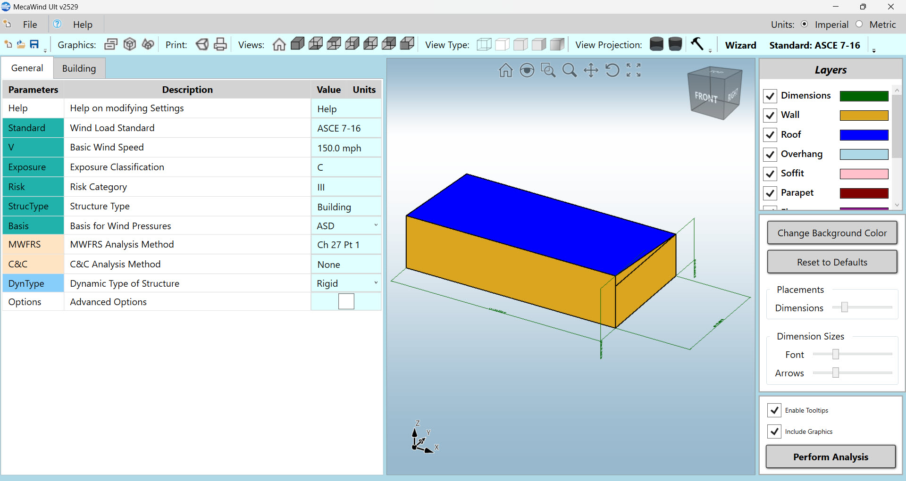Select the Metric units radio button
This screenshot has height=481, width=906.
[x=859, y=24]
